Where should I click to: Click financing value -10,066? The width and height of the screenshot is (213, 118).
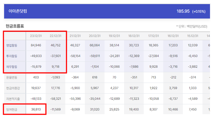pos(114,66)
